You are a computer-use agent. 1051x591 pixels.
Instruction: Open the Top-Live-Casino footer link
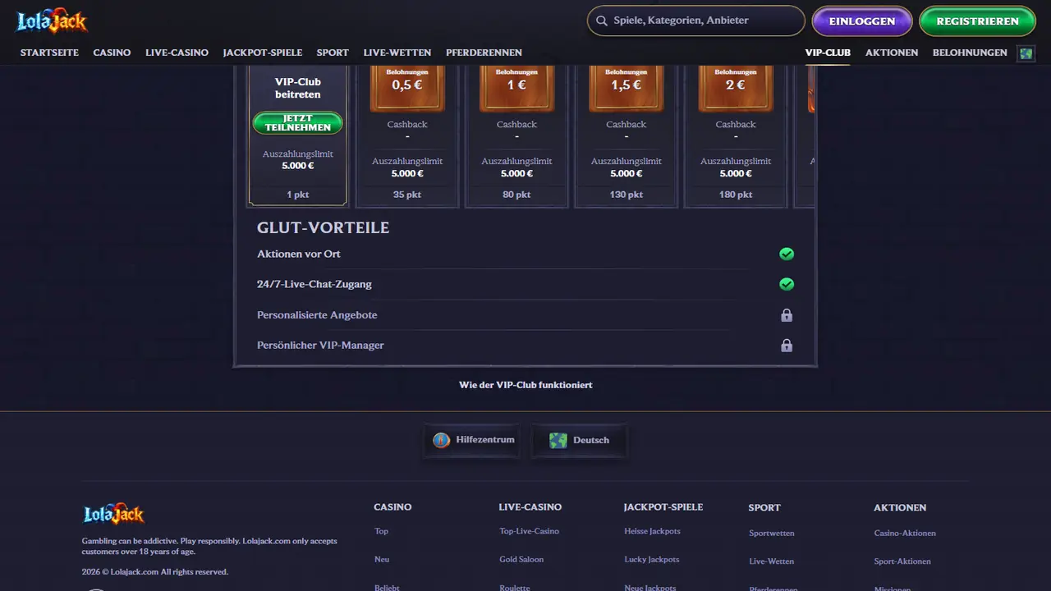[x=529, y=531]
